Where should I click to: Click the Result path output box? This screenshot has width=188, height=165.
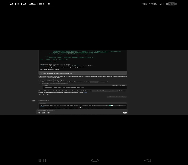83,73
